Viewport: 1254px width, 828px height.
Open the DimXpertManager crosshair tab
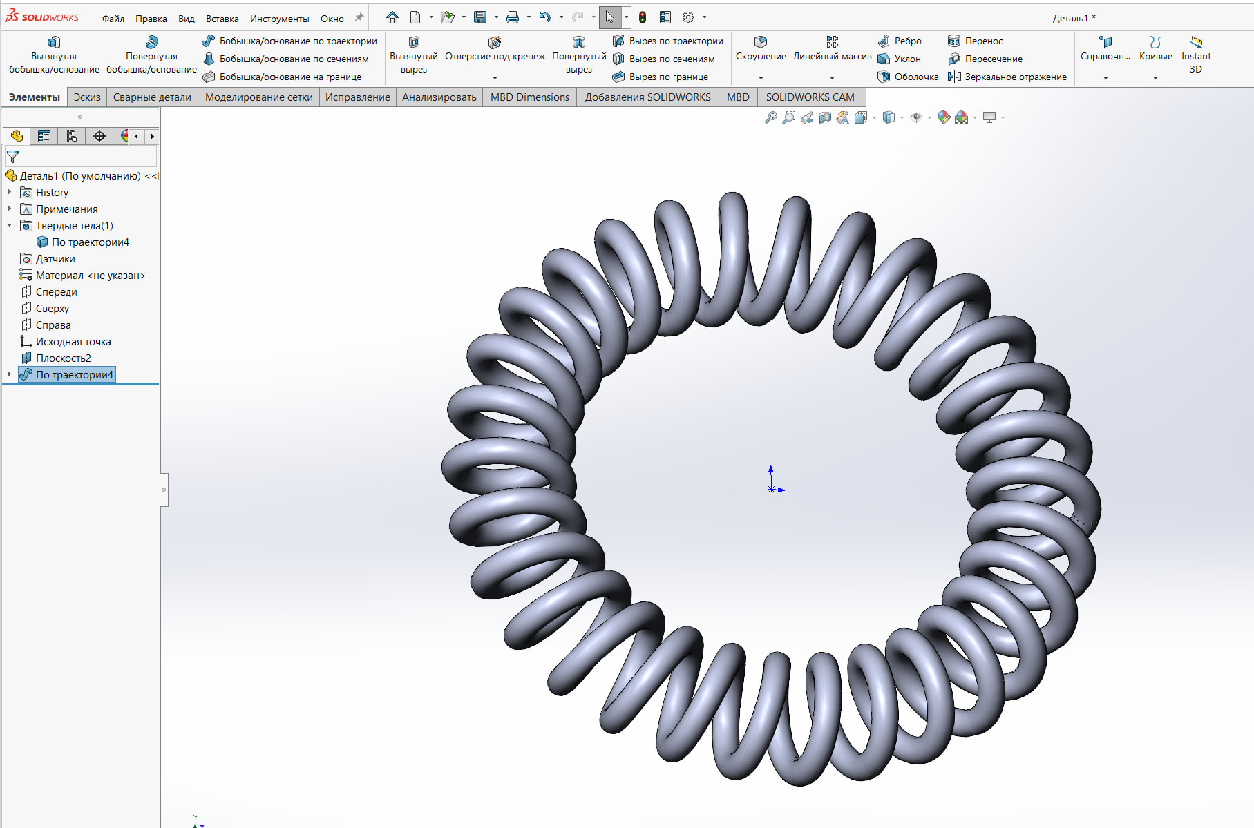click(x=99, y=136)
